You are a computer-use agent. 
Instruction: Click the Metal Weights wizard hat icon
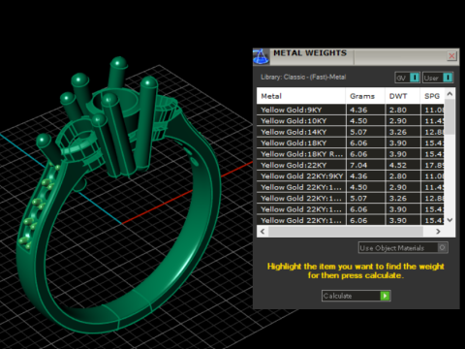coord(261,56)
